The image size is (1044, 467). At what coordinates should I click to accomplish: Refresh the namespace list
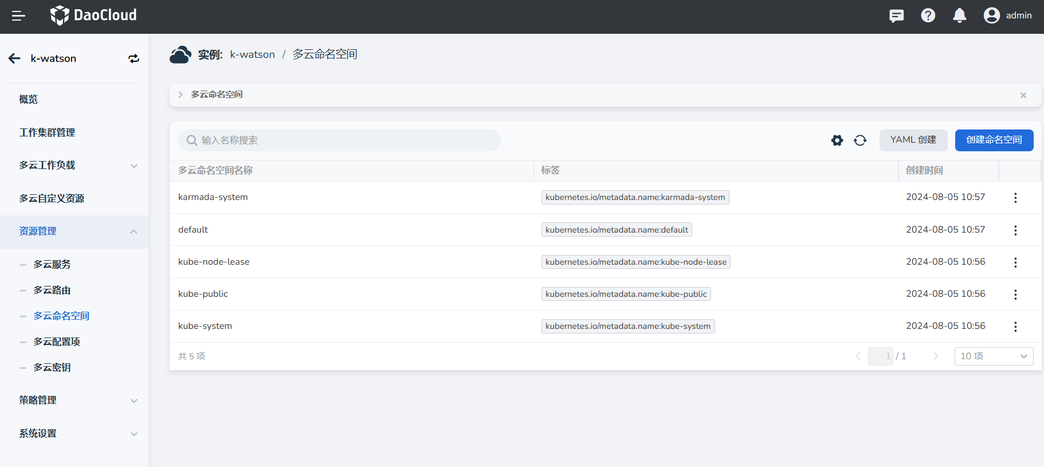(x=859, y=140)
